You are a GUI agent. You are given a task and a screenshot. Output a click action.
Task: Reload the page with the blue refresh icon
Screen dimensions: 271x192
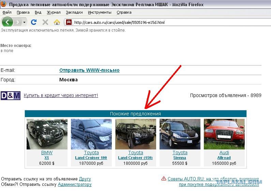click(x=34, y=22)
